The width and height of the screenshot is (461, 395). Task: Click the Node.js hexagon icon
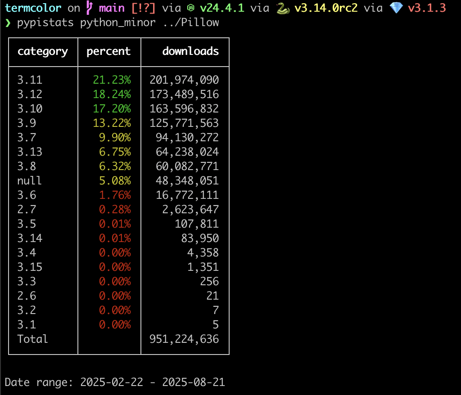pyautogui.click(x=191, y=8)
